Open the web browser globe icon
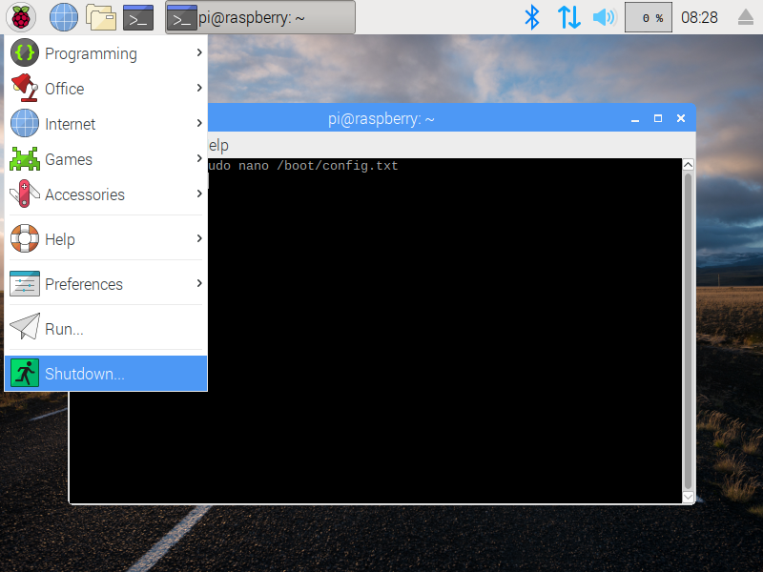The width and height of the screenshot is (763, 572). pos(64,17)
